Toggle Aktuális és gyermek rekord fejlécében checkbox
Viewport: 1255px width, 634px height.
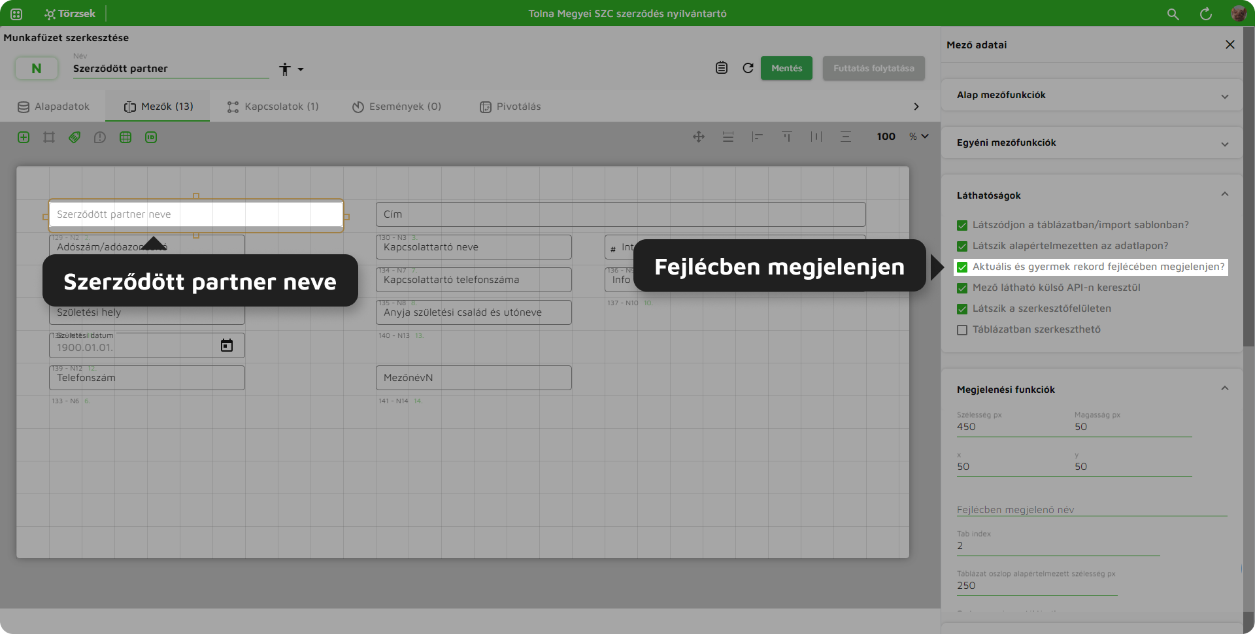[962, 267]
